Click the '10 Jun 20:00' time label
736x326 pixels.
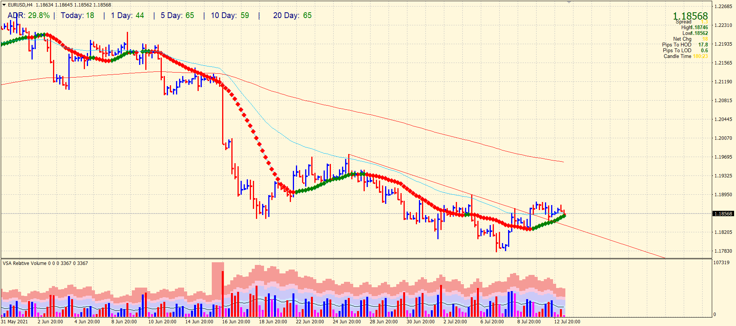162,322
